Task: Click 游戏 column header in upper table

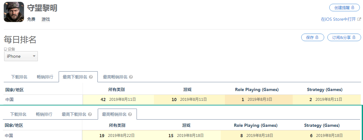Action: [188, 89]
